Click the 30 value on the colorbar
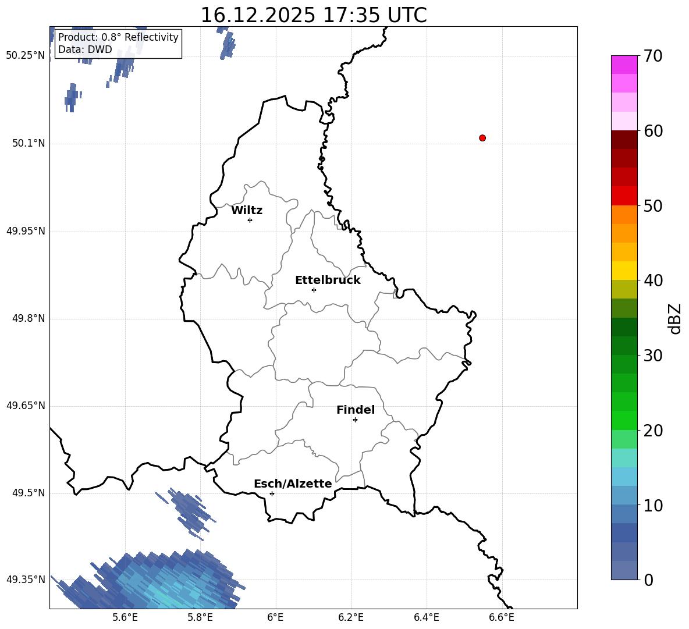The height and width of the screenshot is (629, 689). (x=653, y=356)
